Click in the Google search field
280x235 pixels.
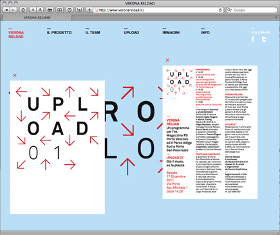252,10
